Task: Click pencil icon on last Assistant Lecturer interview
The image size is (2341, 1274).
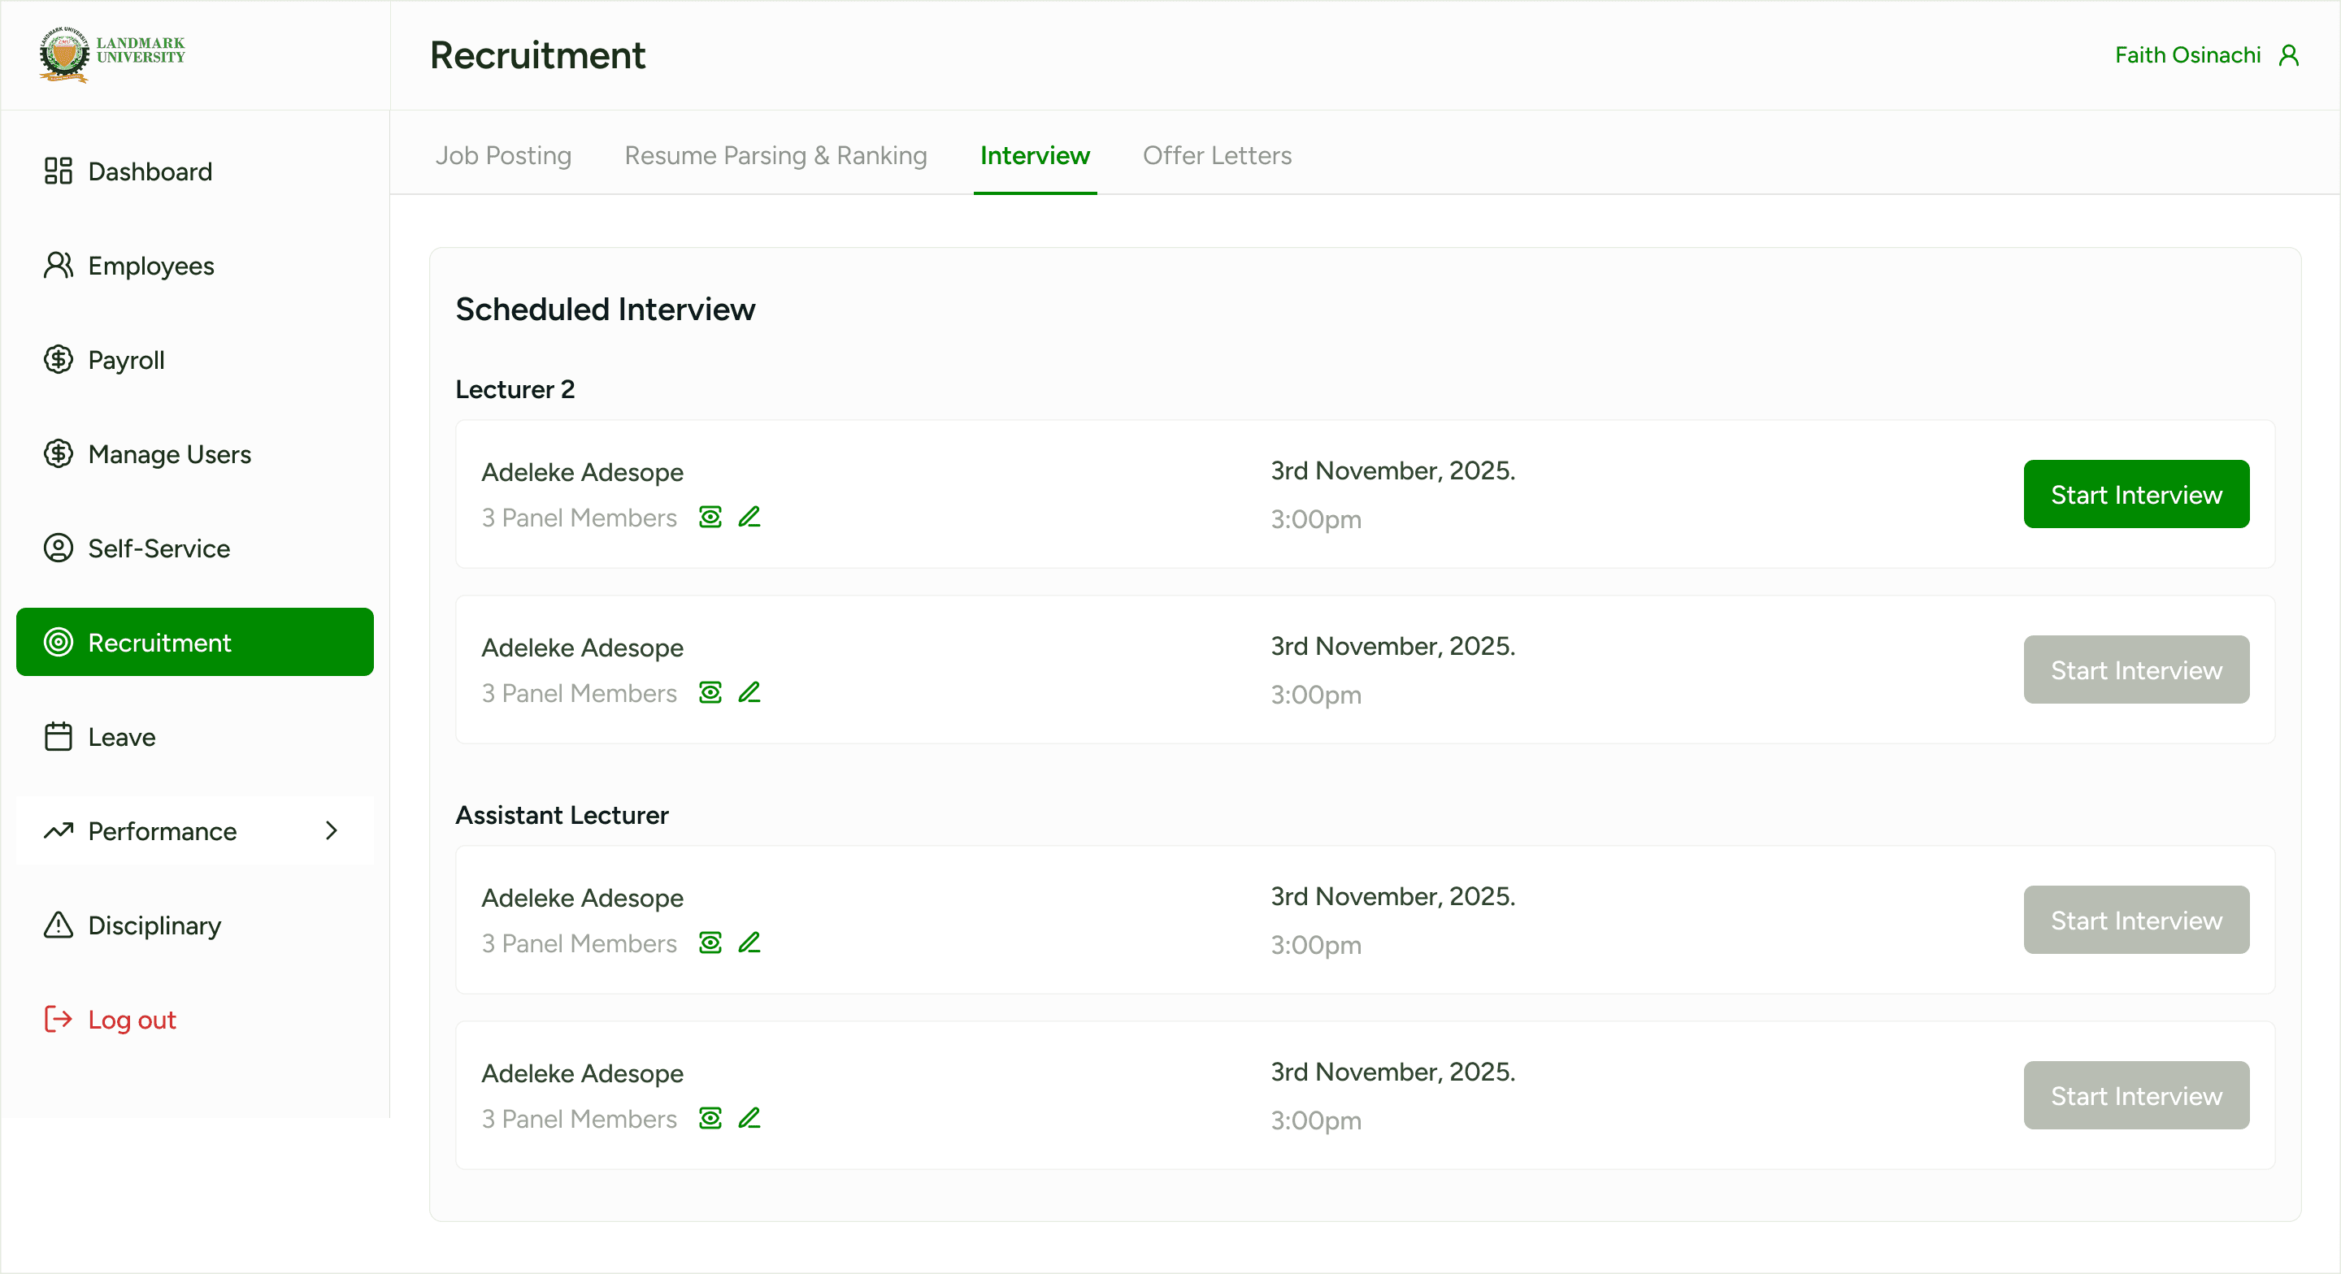Action: (x=749, y=1118)
